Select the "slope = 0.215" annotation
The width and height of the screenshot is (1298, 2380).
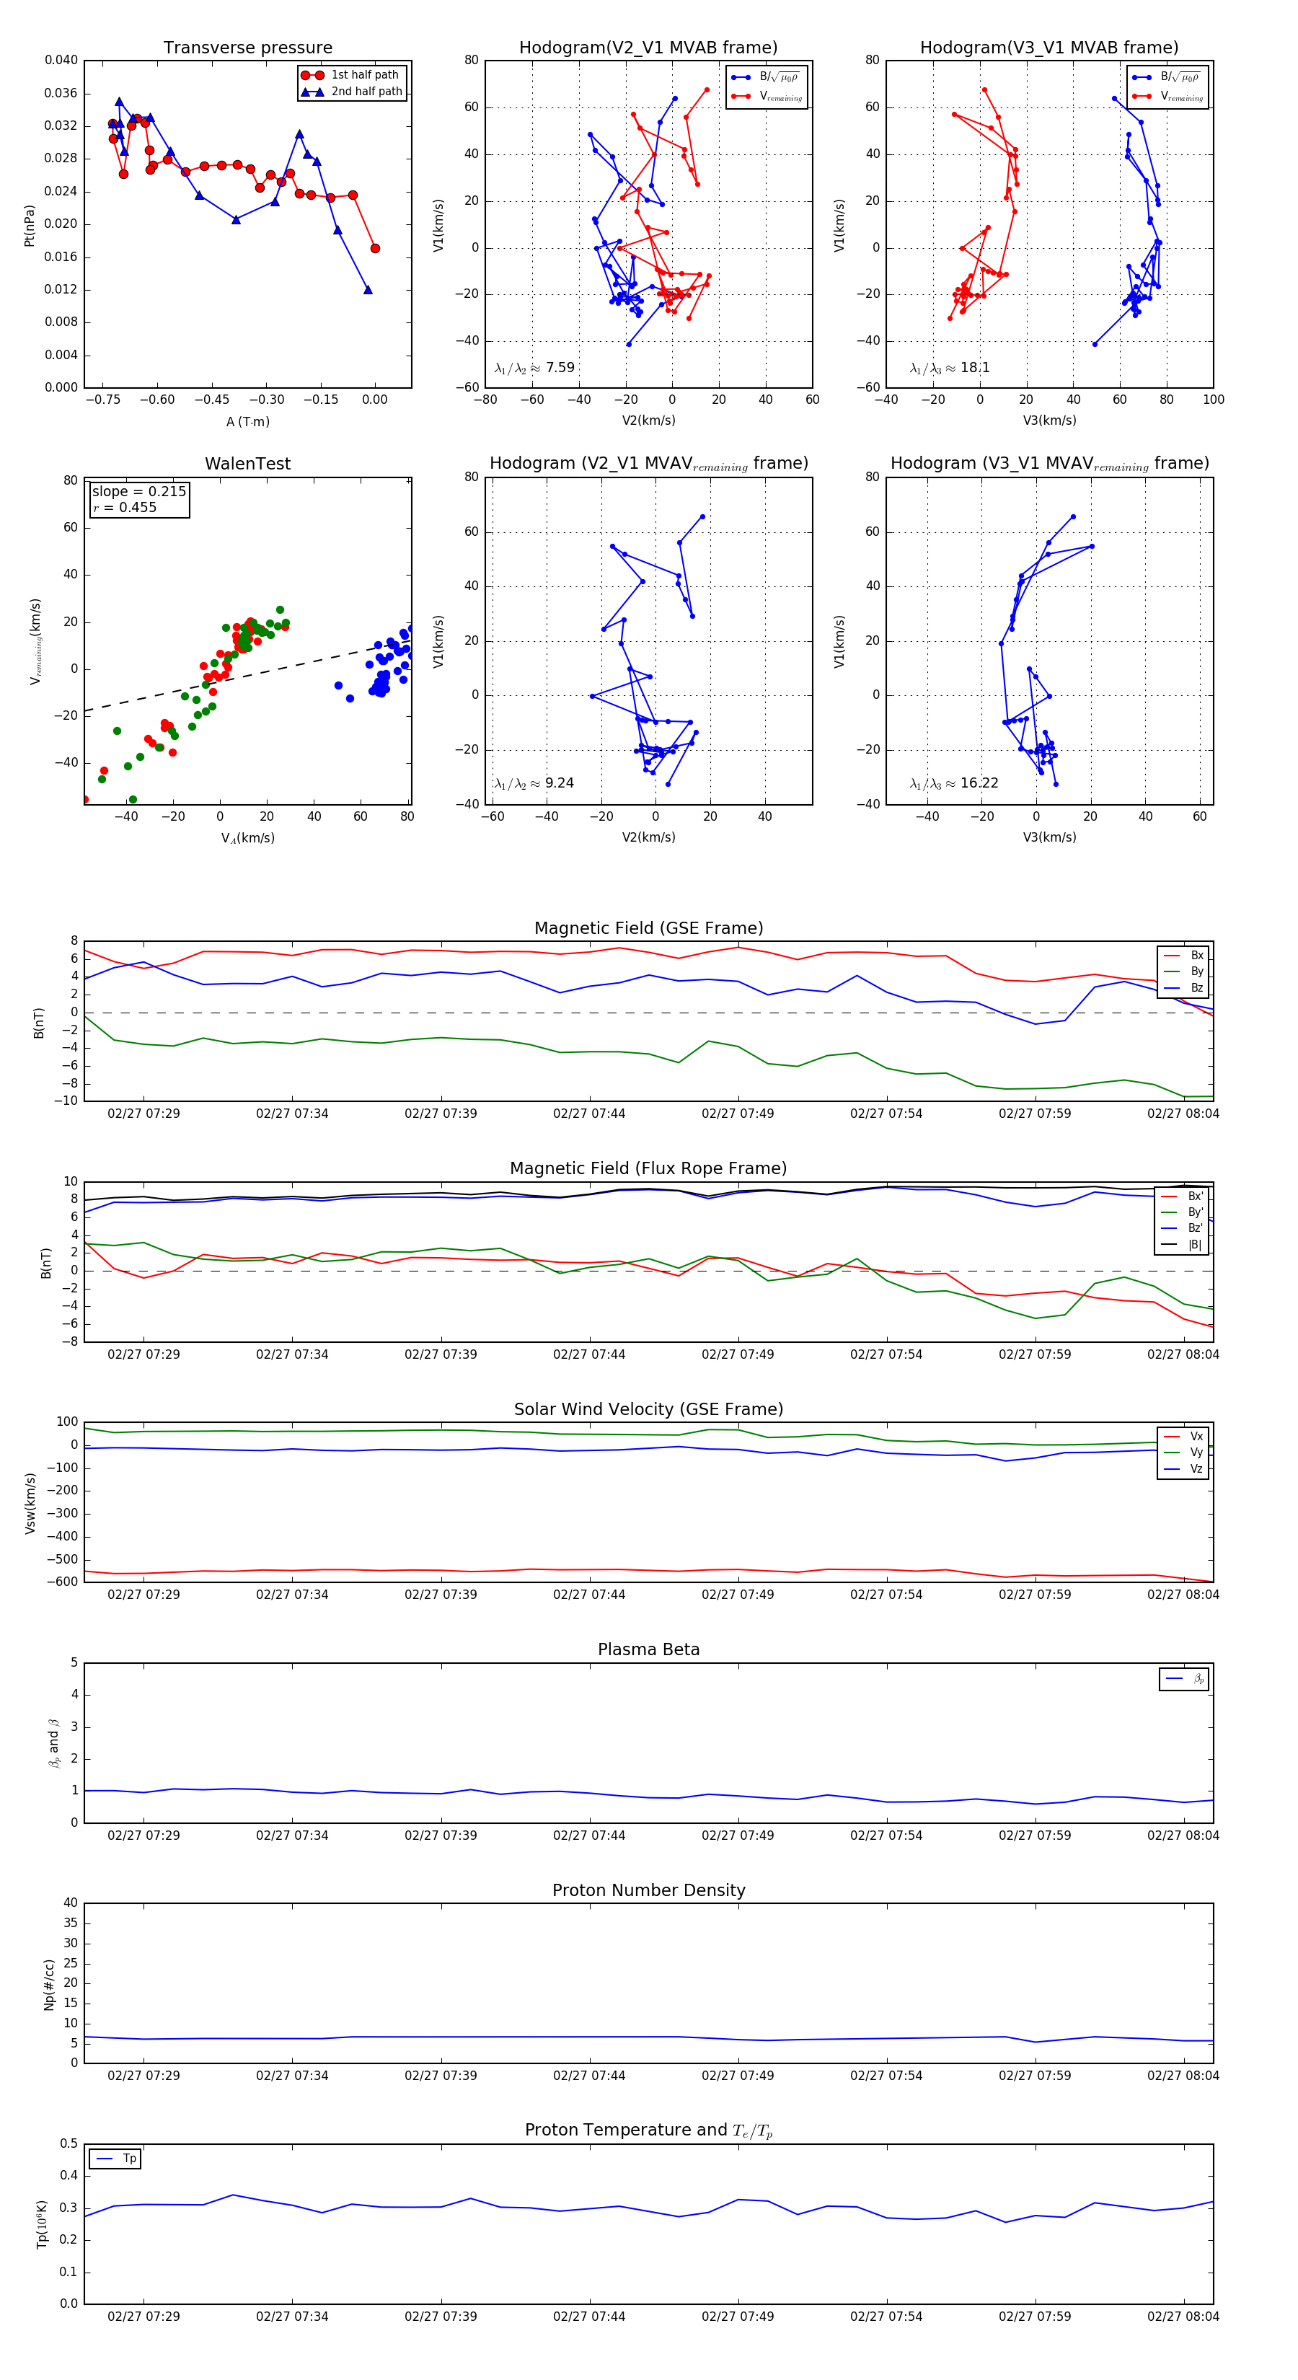point(139,492)
